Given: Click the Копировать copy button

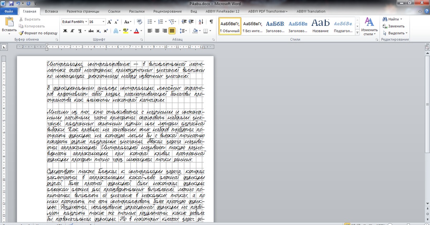Looking at the screenshot, I should tap(32, 26).
